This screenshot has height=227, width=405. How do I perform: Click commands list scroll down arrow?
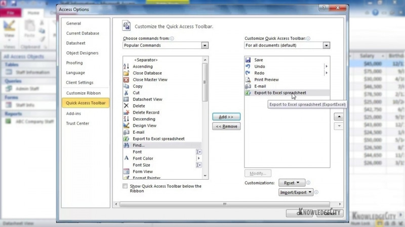click(205, 176)
